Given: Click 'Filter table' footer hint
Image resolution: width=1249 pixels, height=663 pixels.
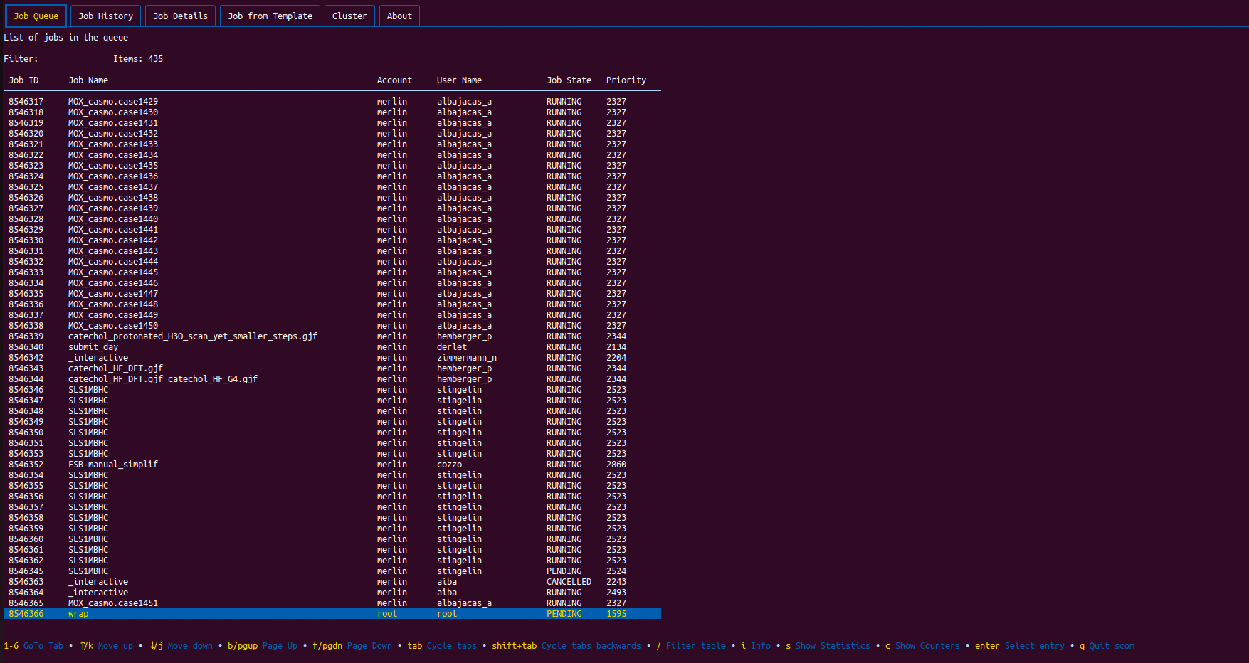Looking at the screenshot, I should click(x=696, y=646).
